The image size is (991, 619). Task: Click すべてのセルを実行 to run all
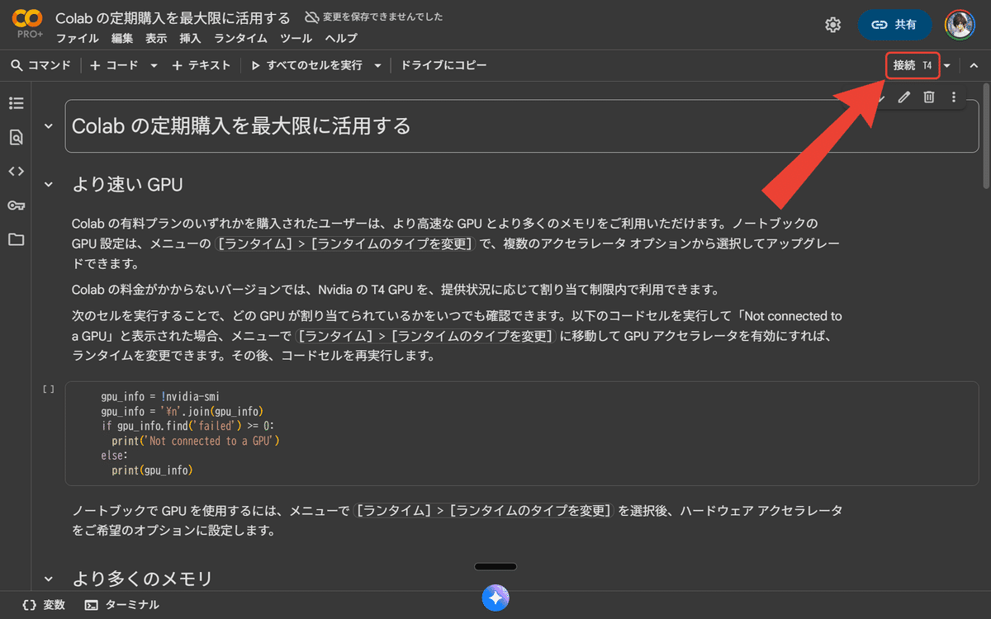[306, 66]
